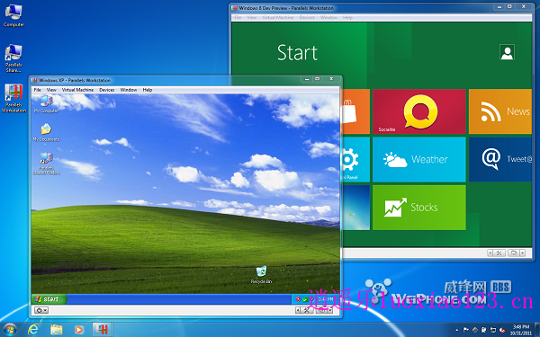This screenshot has height=337, width=540.
Task: Open Devices menu in Windows 8 window
Action: tap(307, 18)
